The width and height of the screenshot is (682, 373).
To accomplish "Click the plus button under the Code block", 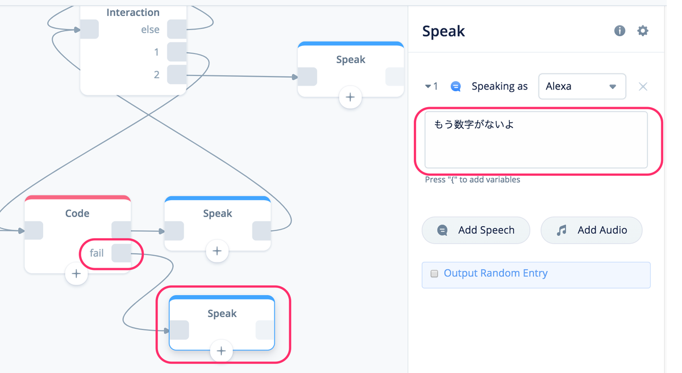I will click(x=76, y=274).
